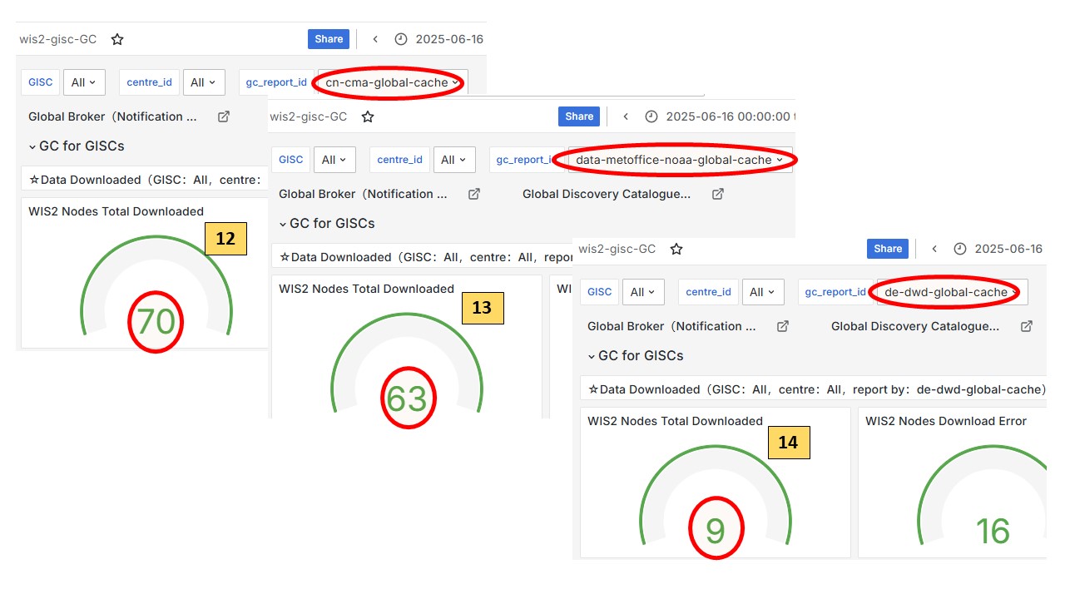
Task: Collapse GC for GISCs row in bottom-right dashboard
Action: pos(592,356)
